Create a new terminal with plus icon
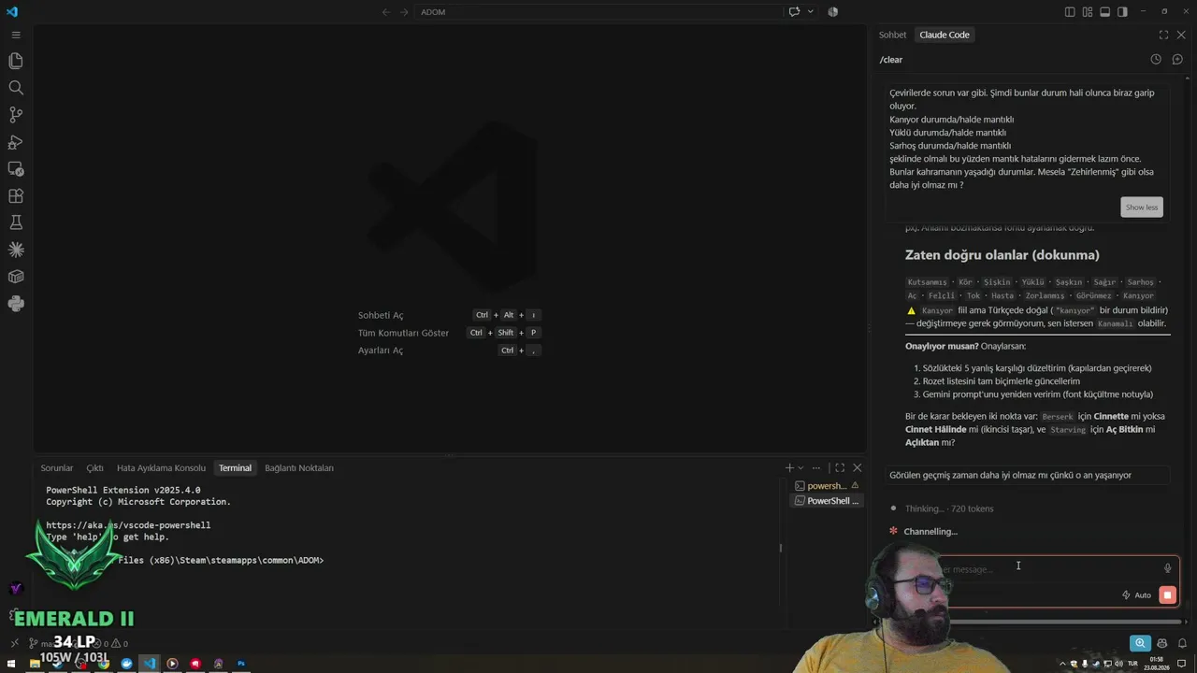The width and height of the screenshot is (1197, 673). (x=789, y=468)
